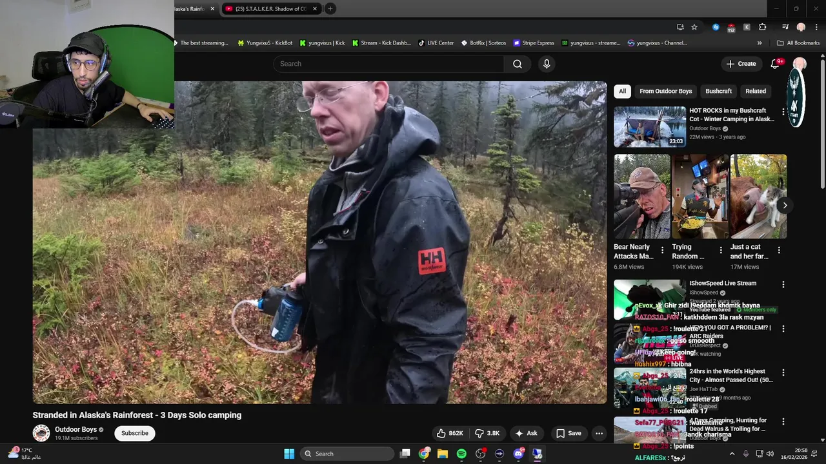This screenshot has width=826, height=464.
Task: Open the Chrome three-dot menu
Action: coord(815,27)
